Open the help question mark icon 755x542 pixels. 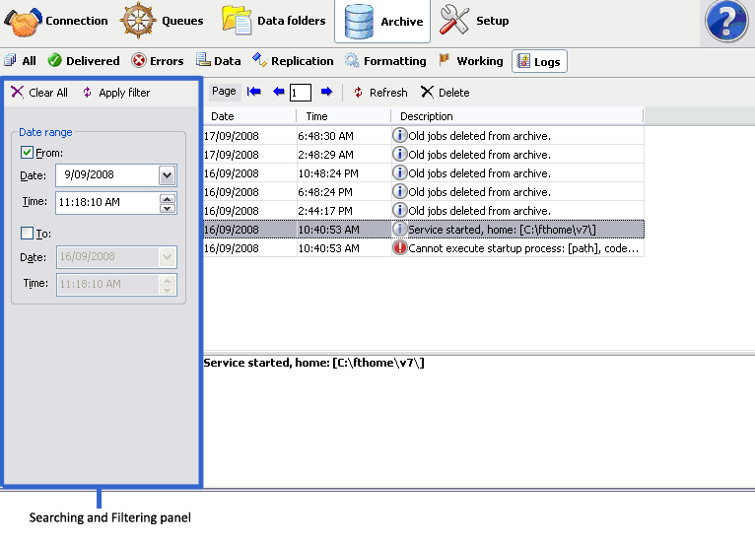click(728, 22)
